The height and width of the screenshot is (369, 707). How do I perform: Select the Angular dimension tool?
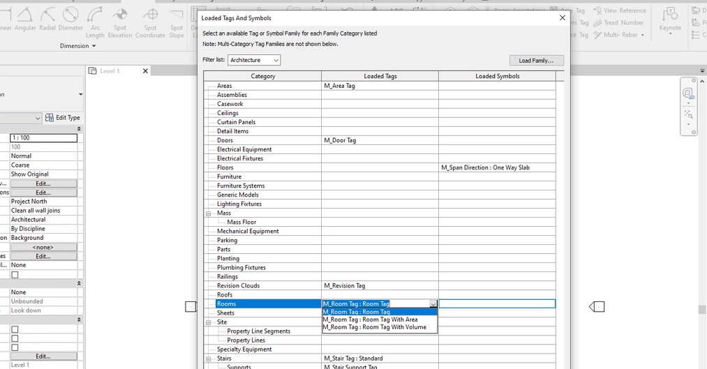[x=25, y=20]
